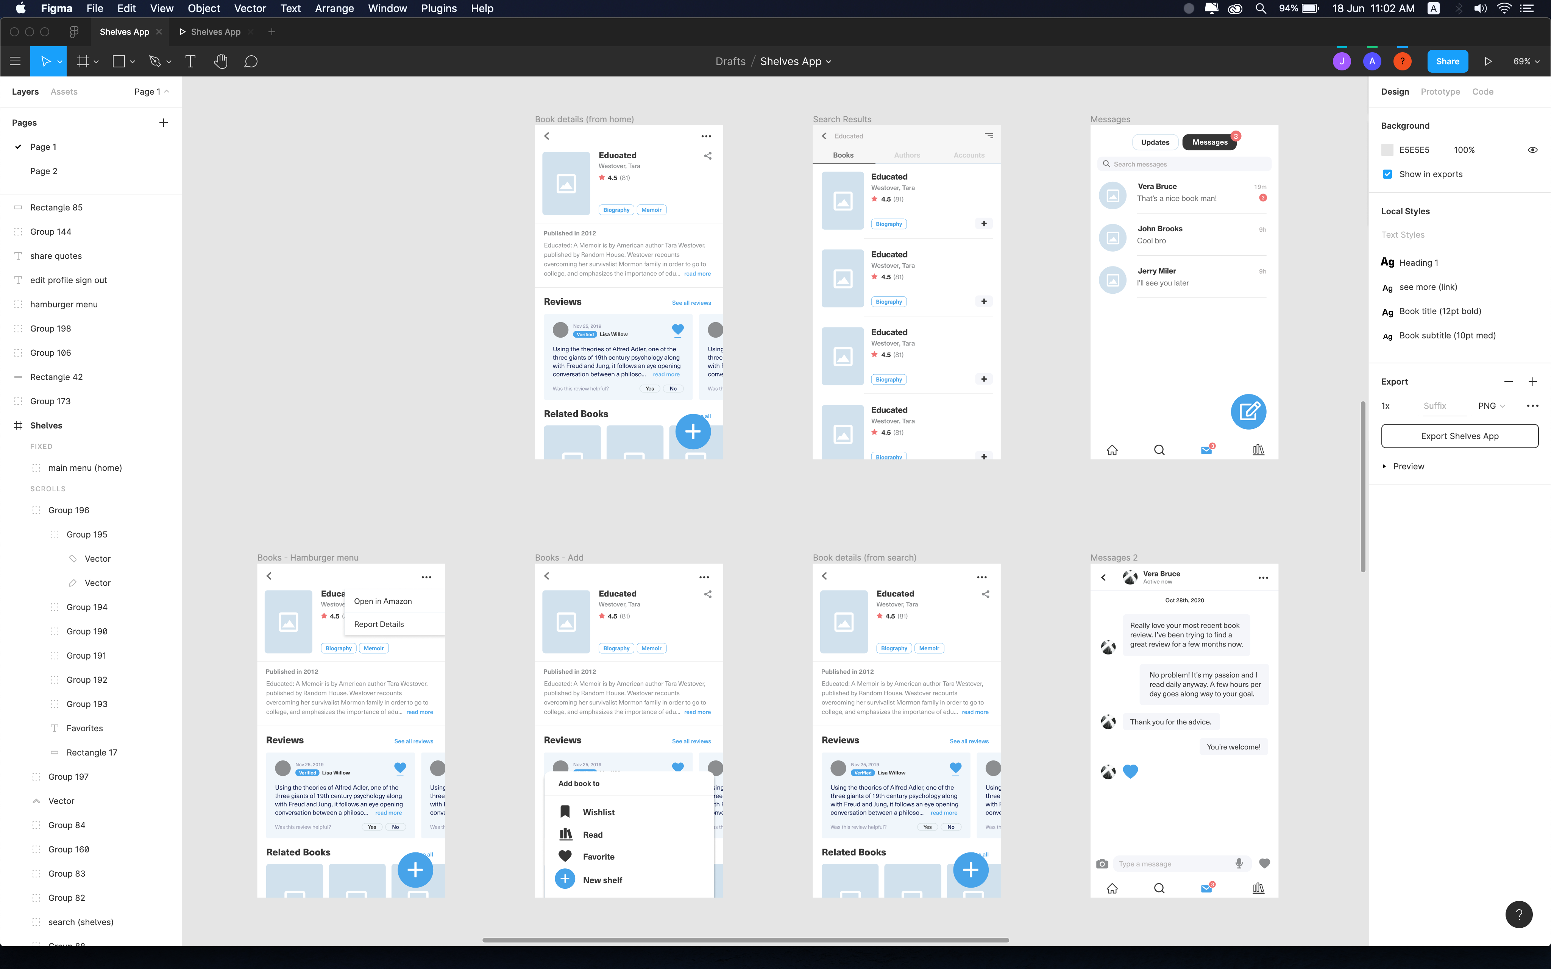Select the Move tool arrow
This screenshot has height=969, width=1551.
coord(45,62)
